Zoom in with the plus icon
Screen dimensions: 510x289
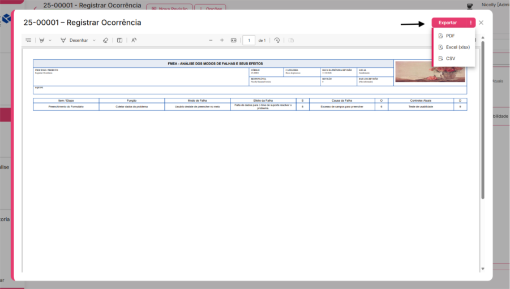click(x=222, y=40)
